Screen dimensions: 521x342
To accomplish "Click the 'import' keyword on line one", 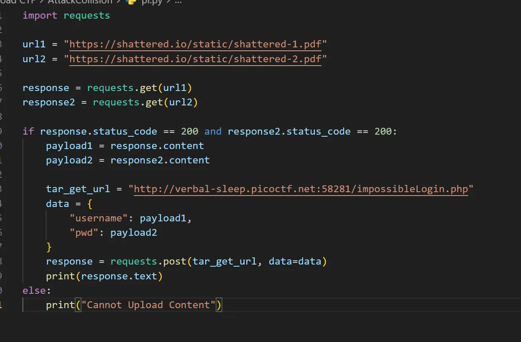I will click(40, 16).
